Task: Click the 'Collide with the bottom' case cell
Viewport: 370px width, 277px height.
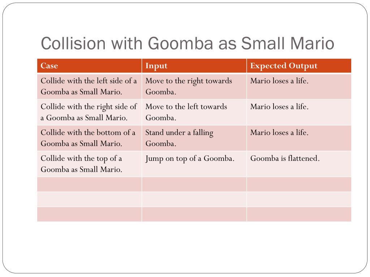Action: (x=90, y=138)
